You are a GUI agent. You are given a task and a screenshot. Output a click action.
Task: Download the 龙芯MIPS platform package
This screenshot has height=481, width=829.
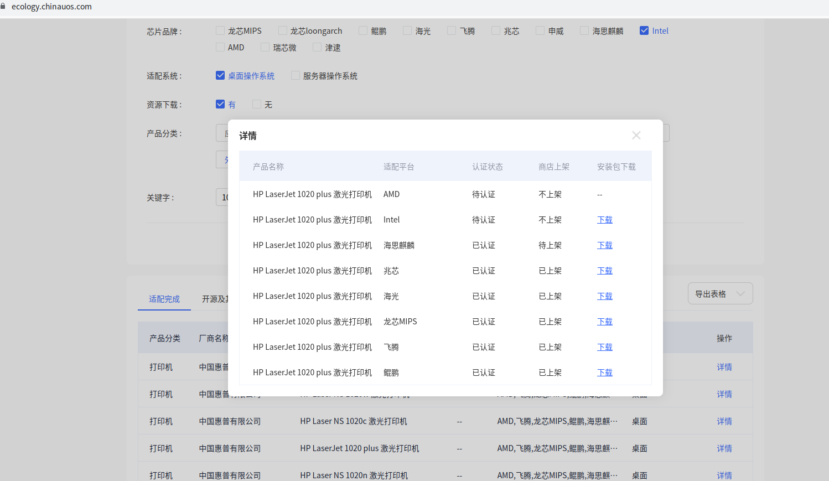pyautogui.click(x=604, y=322)
